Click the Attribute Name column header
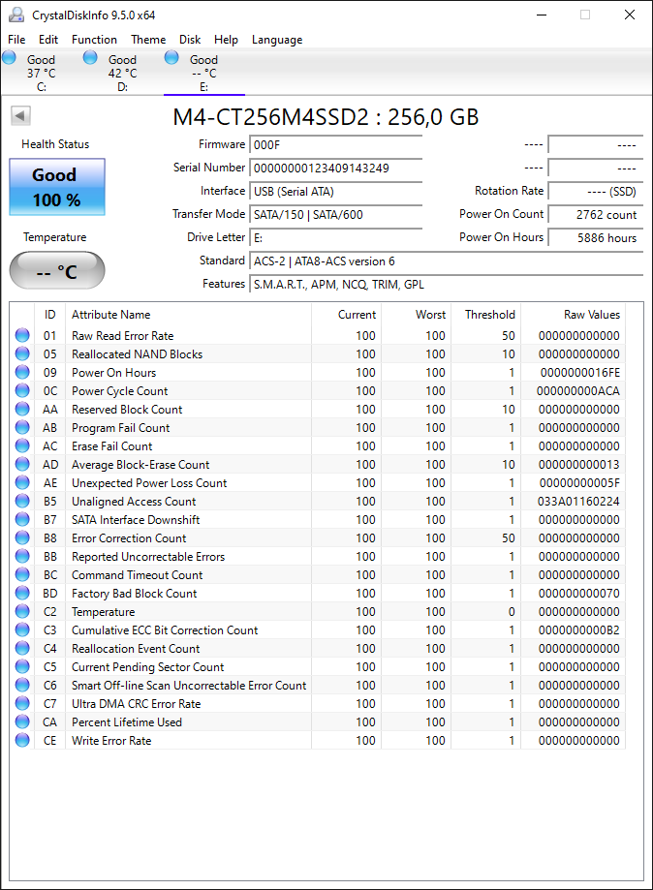653x890 pixels. (x=188, y=315)
